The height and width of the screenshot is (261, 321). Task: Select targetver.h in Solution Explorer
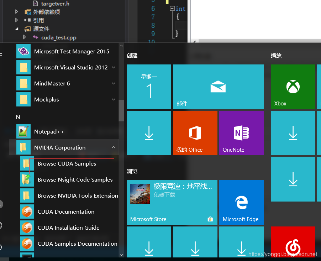click(x=55, y=4)
